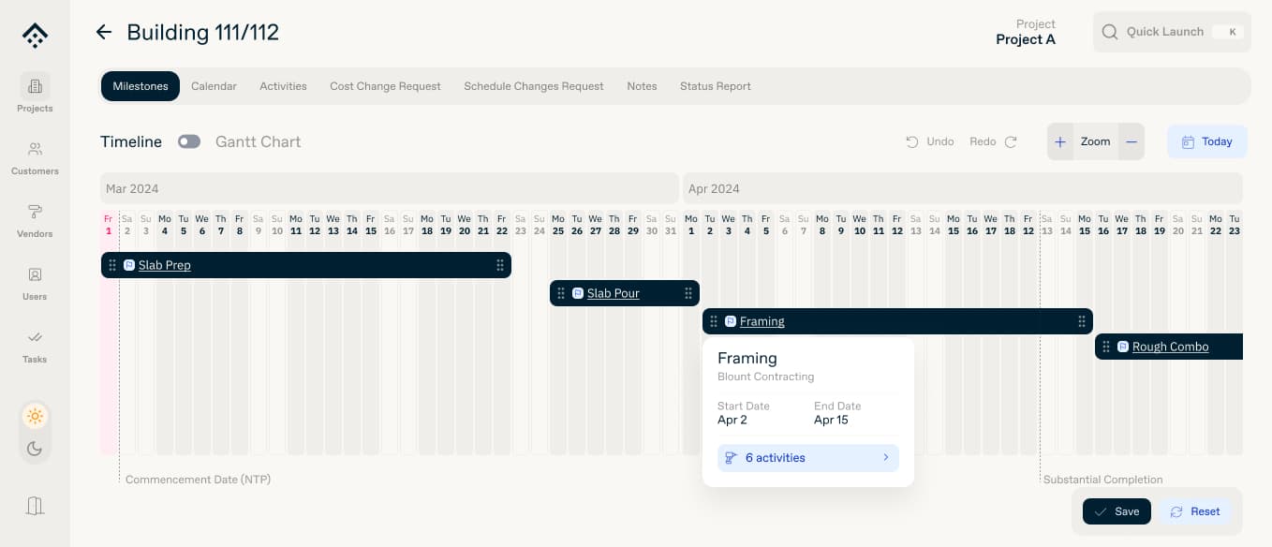Open the Vendors sidebar section
This screenshot has height=547, width=1272.
[x=35, y=219]
